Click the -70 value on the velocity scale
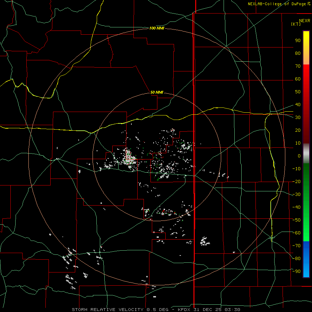The image size is (312, 312). tap(296, 246)
